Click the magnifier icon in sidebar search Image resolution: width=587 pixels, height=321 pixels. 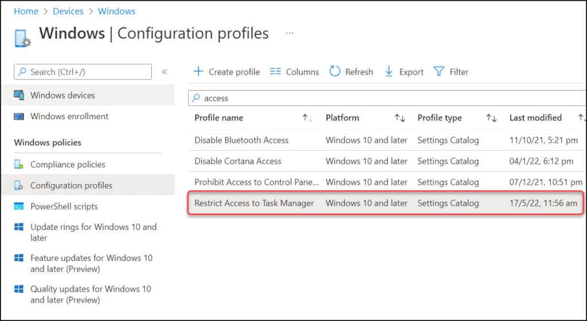coord(22,72)
